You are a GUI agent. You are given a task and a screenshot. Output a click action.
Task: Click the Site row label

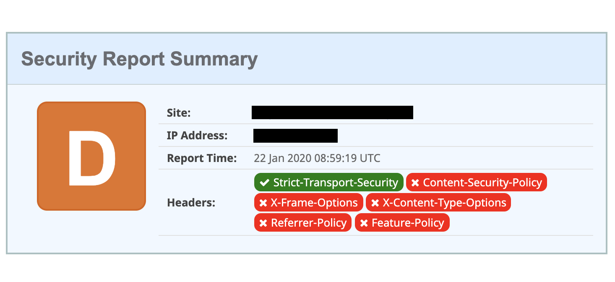(x=179, y=113)
